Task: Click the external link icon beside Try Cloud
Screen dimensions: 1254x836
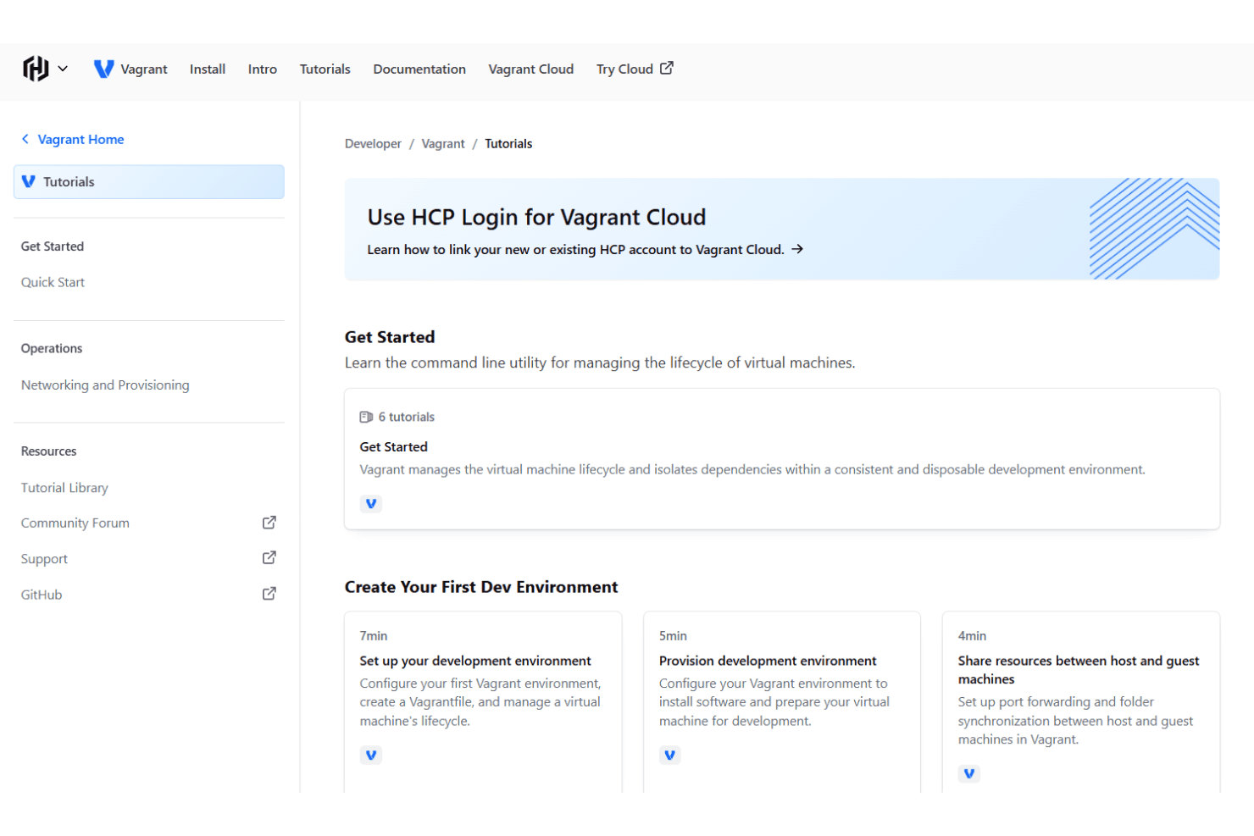Action: [667, 68]
